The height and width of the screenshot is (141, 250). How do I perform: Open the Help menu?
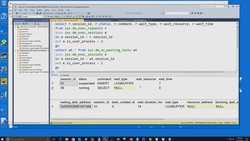(68, 10)
